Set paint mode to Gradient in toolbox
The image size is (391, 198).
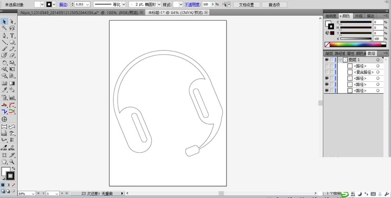8,185
